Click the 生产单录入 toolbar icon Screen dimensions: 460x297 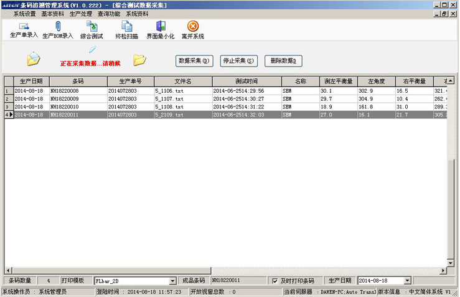24,27
